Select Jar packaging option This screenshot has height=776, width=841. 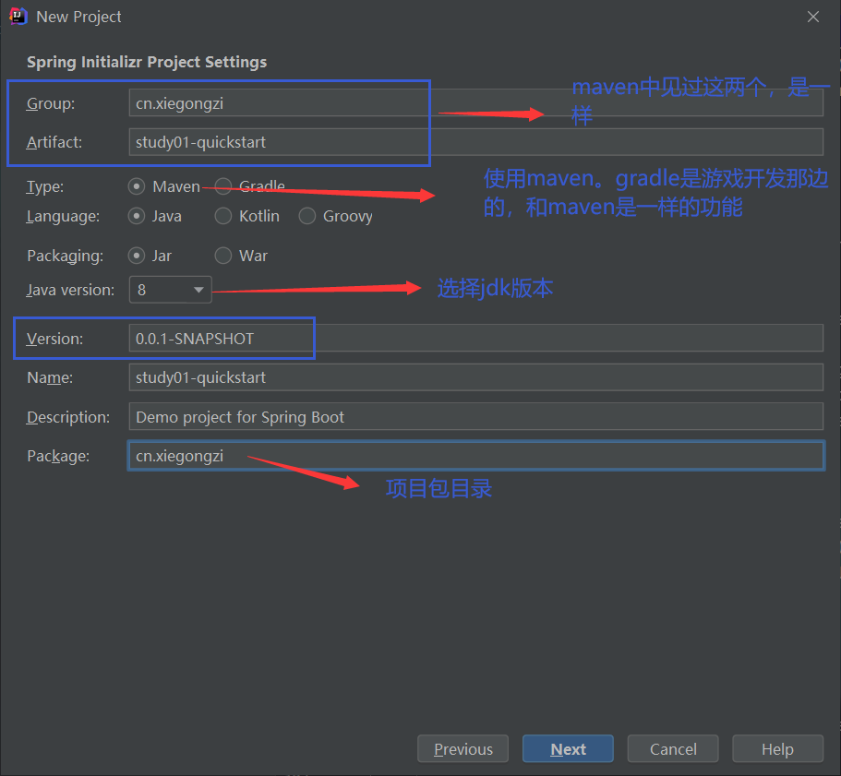pos(137,256)
